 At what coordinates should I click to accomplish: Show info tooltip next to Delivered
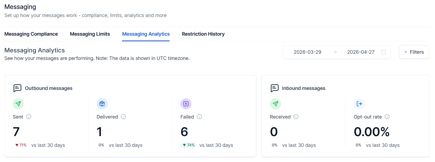pyautogui.click(x=123, y=117)
